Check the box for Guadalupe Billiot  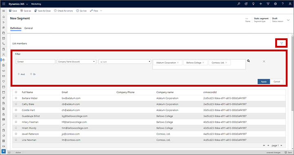16,116
